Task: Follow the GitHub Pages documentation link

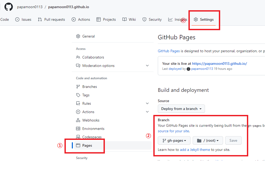Action: tap(169, 51)
